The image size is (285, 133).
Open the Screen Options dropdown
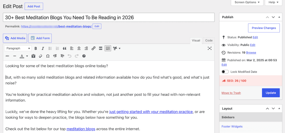[247, 2]
